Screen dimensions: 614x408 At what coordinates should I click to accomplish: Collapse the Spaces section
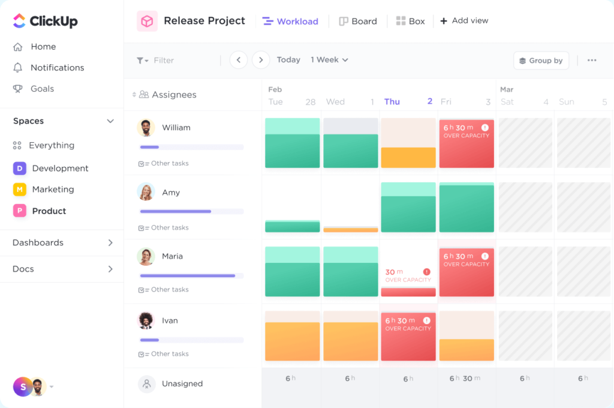coord(110,121)
